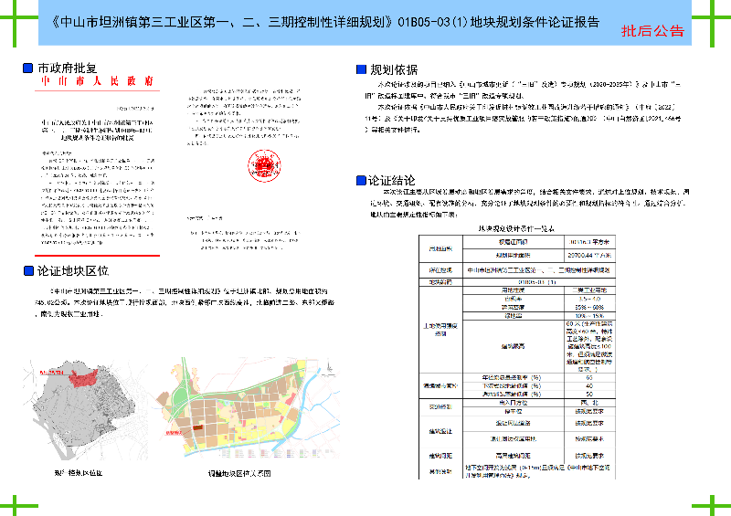
Task: Select the 市政府批复 section heading
Action: click(66, 68)
